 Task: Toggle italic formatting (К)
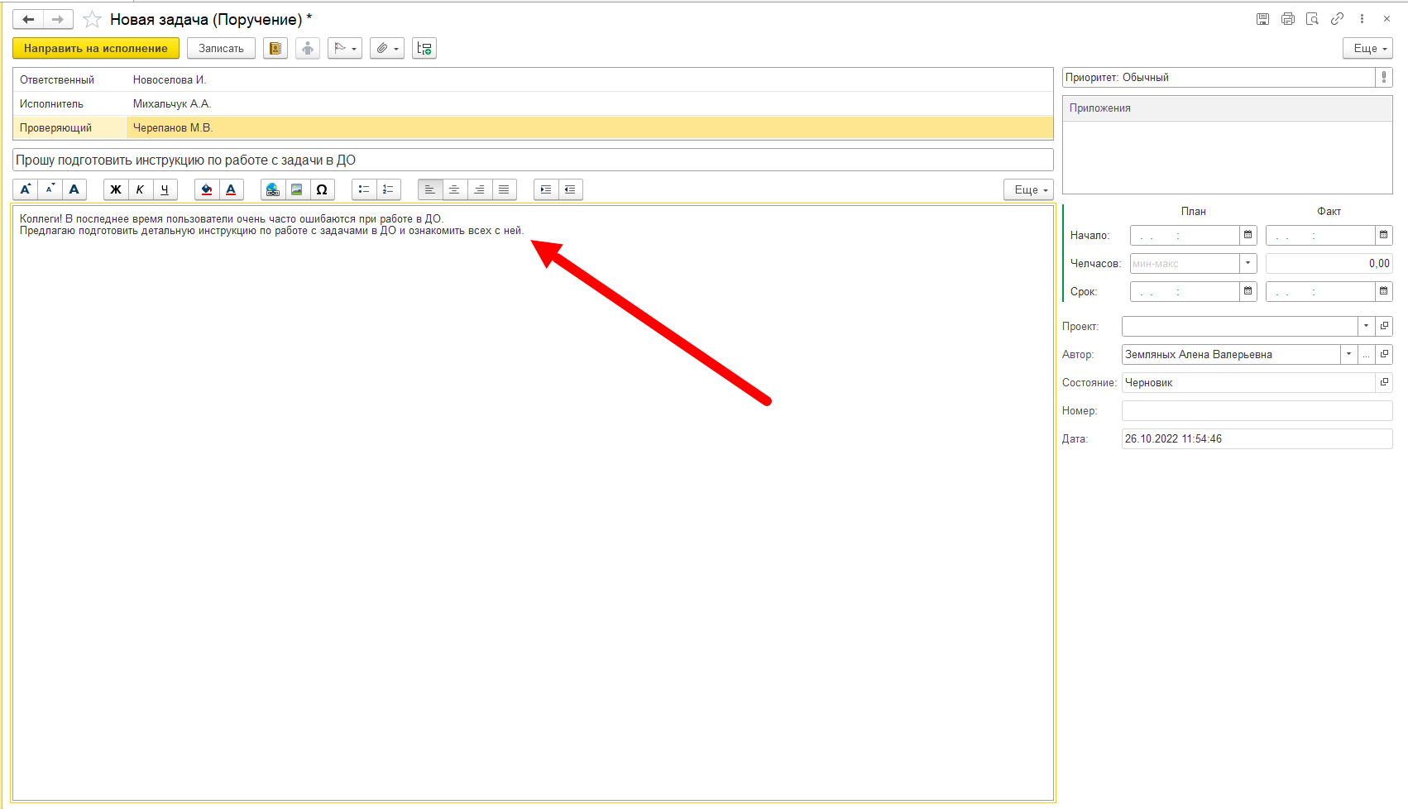(140, 189)
